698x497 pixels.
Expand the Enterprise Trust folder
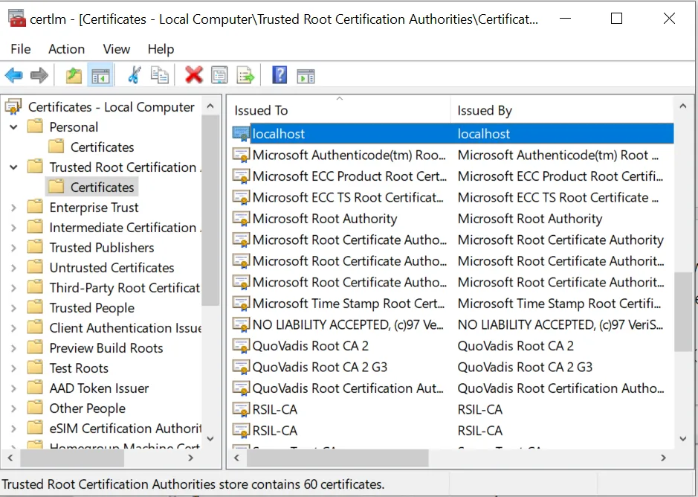click(x=13, y=208)
